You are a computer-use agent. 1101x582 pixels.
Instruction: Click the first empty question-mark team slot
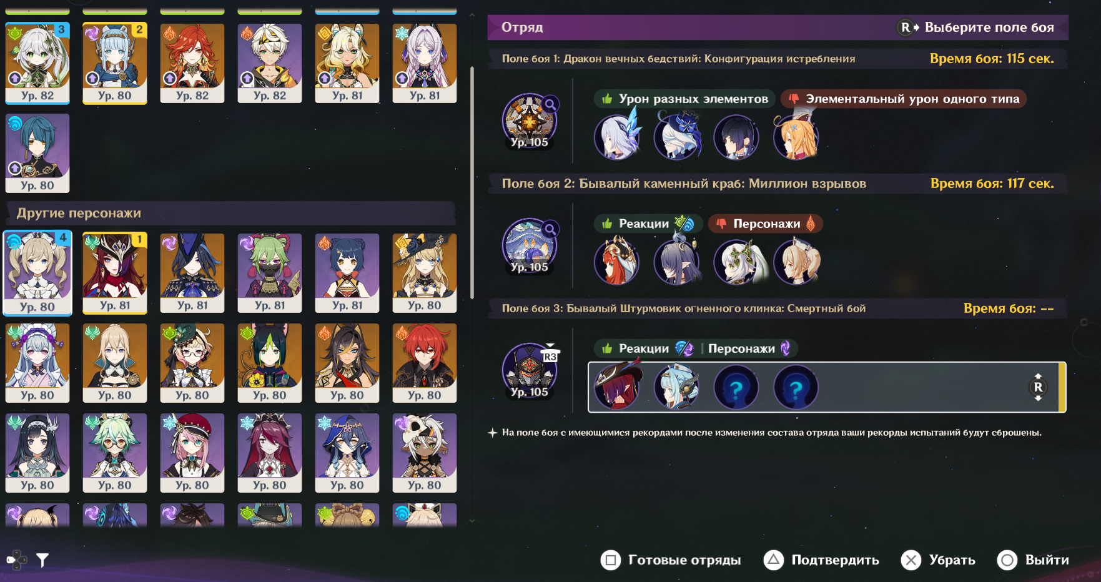pyautogui.click(x=736, y=388)
